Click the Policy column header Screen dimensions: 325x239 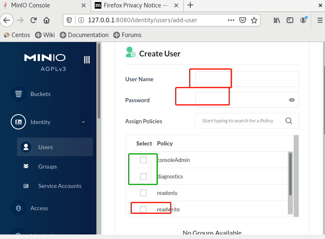[x=165, y=143]
